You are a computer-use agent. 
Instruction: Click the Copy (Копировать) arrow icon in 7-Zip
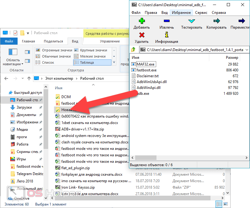coord(217,21)
